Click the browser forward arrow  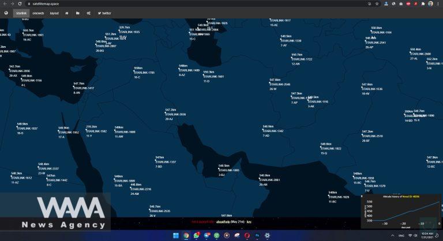(x=12, y=3)
